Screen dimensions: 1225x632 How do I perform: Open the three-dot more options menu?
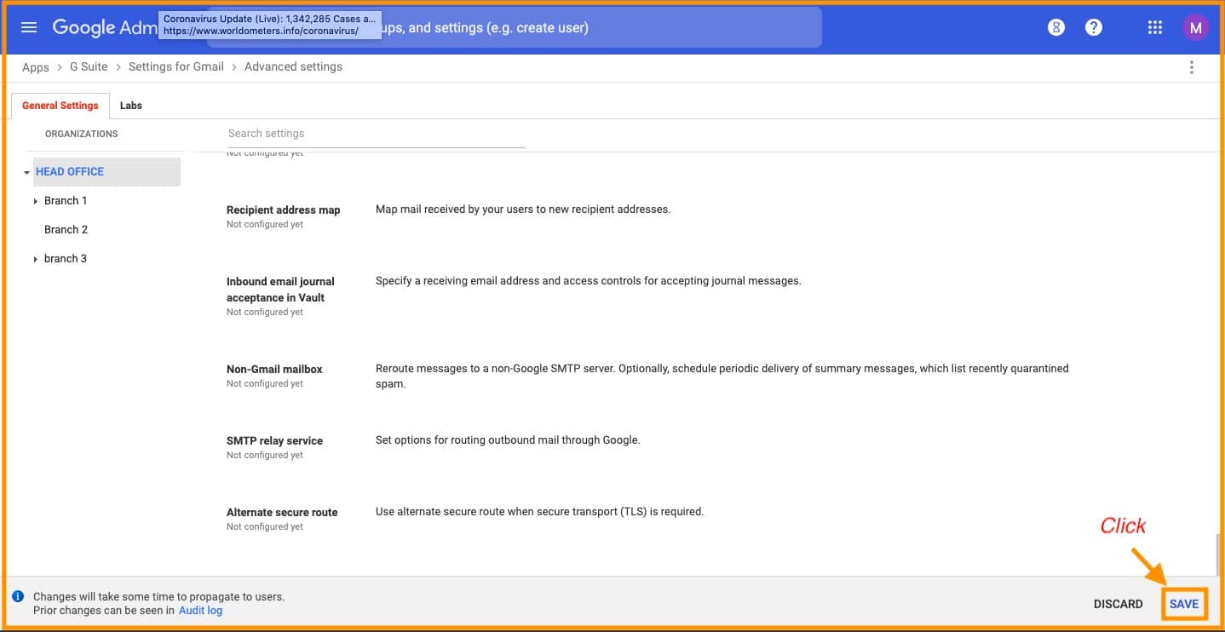click(1191, 67)
